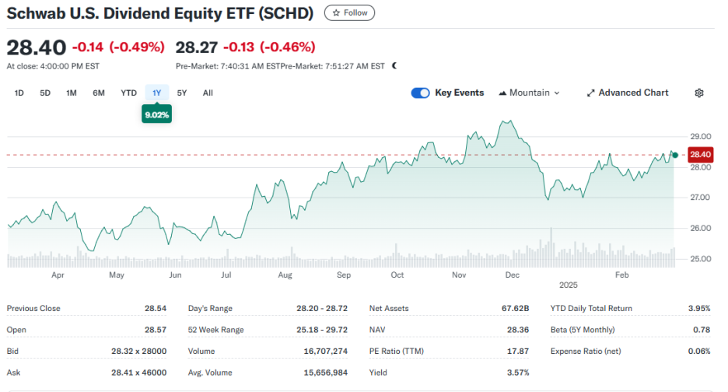This screenshot has width=728, height=392.
Task: Click the Previous Close value 28.54
Action: pyautogui.click(x=156, y=309)
